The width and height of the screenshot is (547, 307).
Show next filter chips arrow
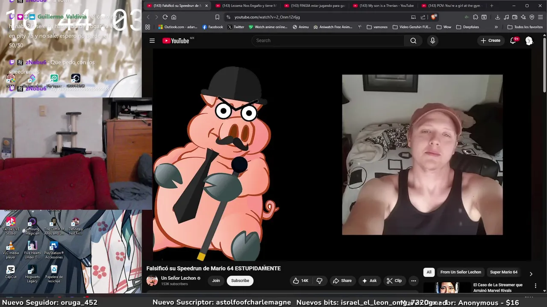[x=531, y=274]
